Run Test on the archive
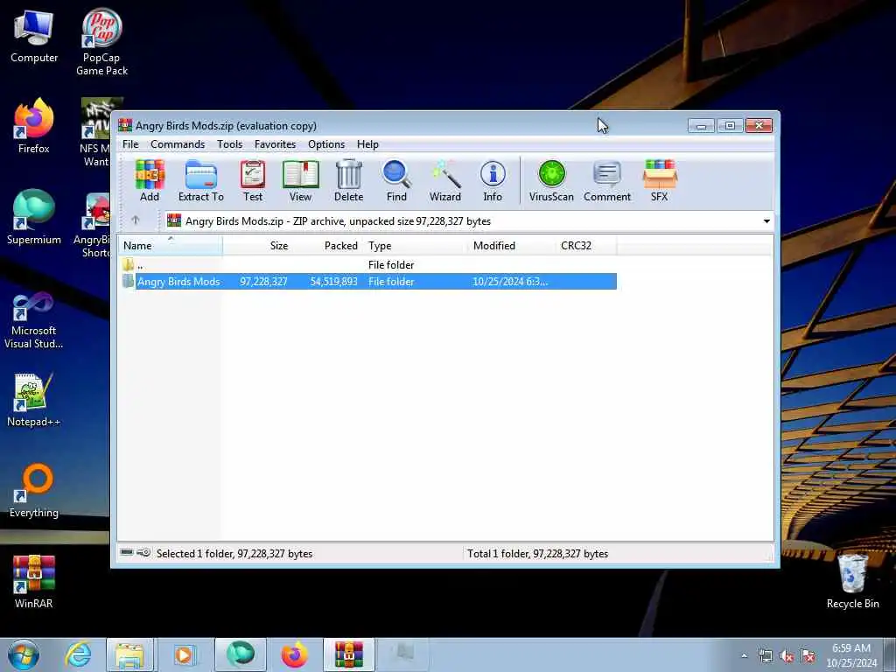The image size is (896, 672). 253,180
